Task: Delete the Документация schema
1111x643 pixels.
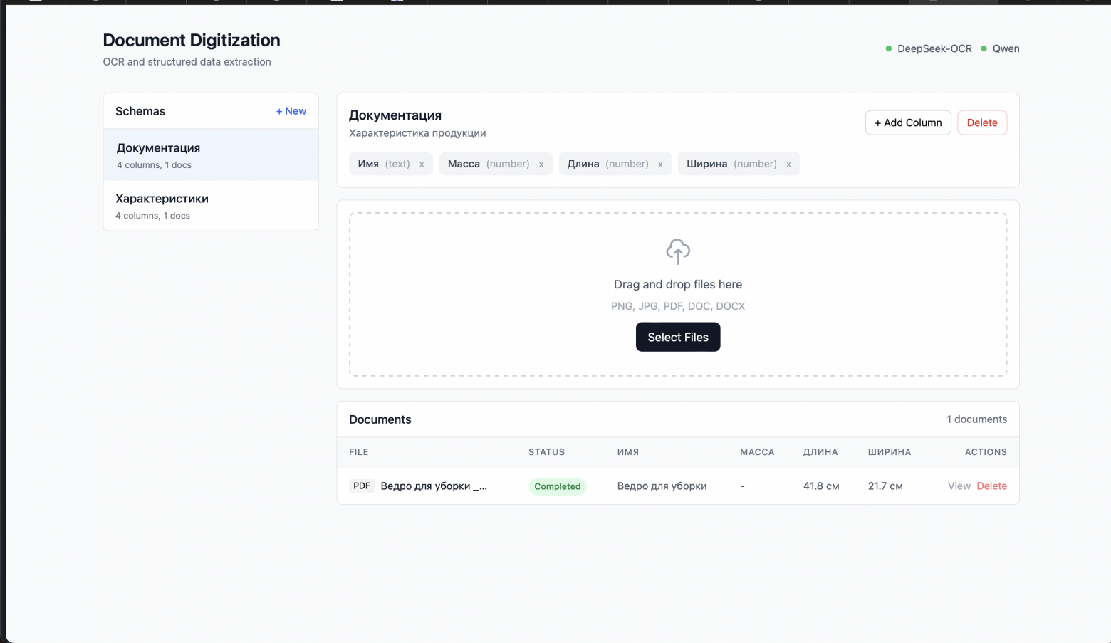Action: pos(981,122)
